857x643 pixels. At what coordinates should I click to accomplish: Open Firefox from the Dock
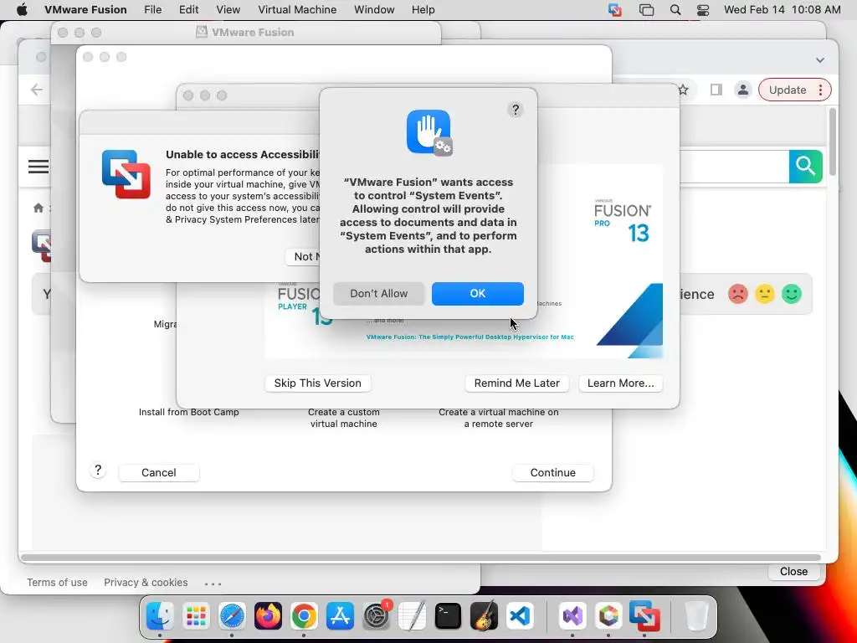click(268, 617)
